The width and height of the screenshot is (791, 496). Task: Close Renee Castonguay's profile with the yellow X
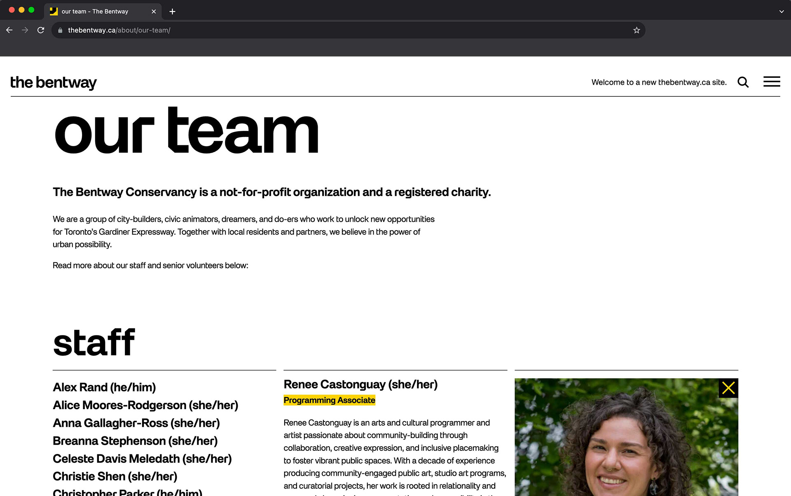tap(728, 388)
